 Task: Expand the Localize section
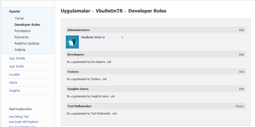click(x=14, y=75)
